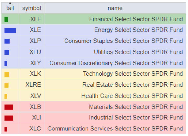Click the red tail bar for XLC
This screenshot has width=188, height=136.
tap(6, 129)
